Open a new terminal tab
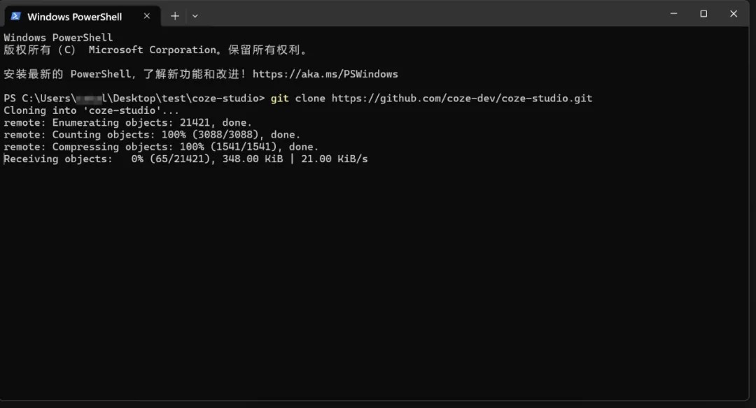This screenshot has height=408, width=756. tap(175, 16)
